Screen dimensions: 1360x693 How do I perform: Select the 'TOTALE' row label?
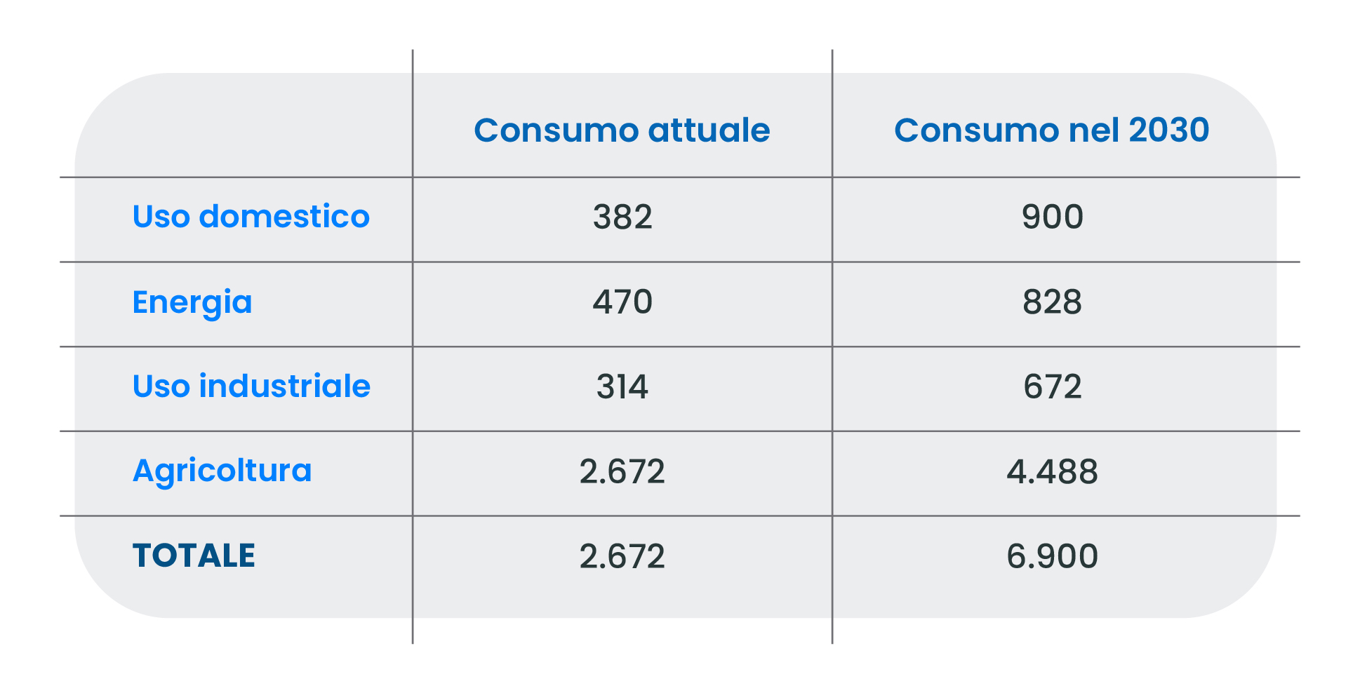point(194,556)
